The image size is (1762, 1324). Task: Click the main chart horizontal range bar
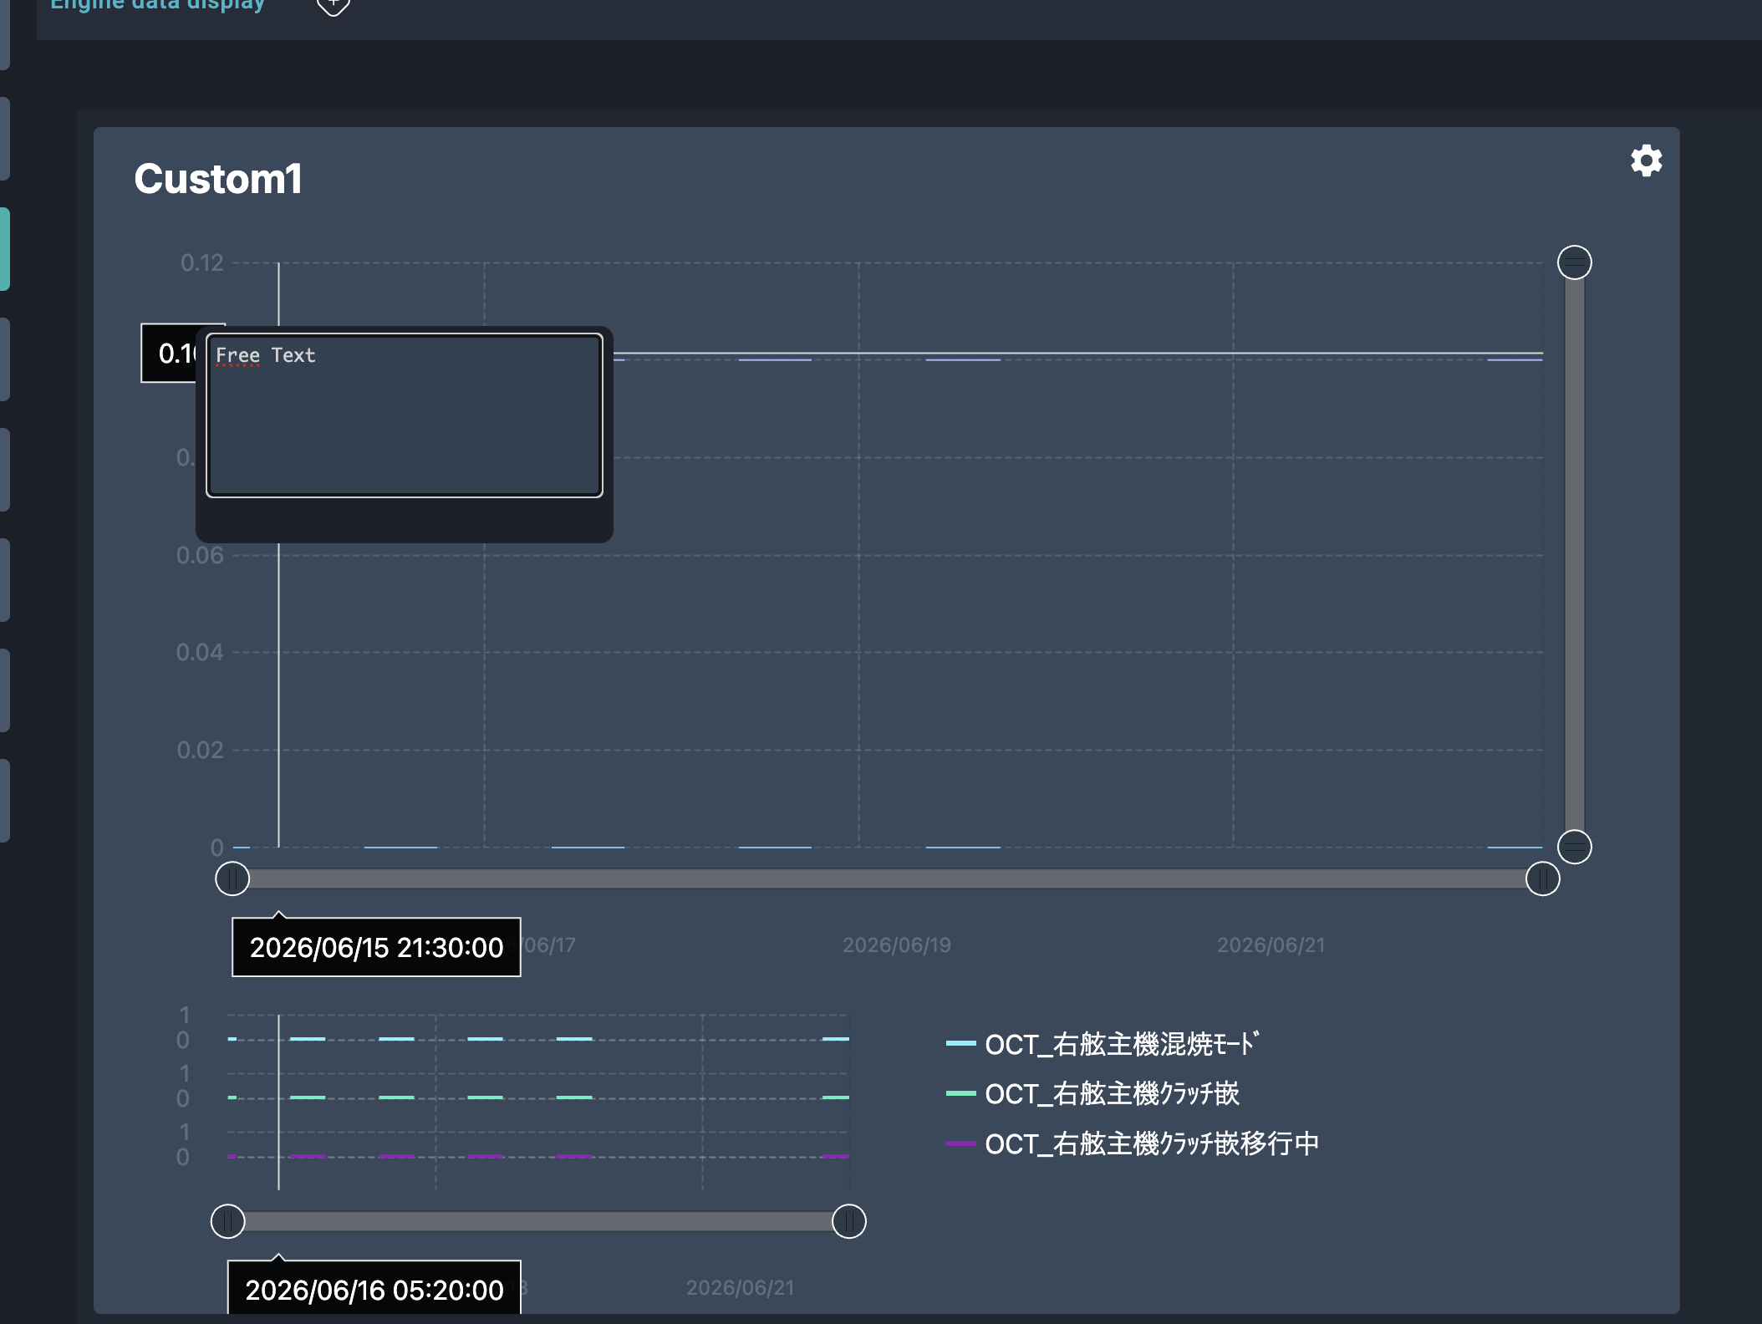tap(887, 878)
